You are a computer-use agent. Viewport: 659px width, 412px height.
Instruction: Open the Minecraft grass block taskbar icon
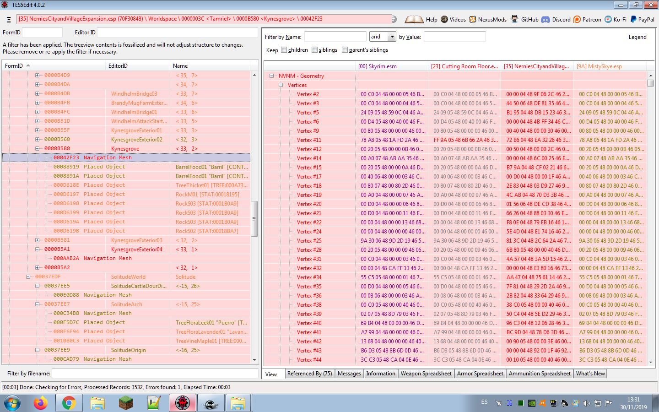click(x=125, y=403)
